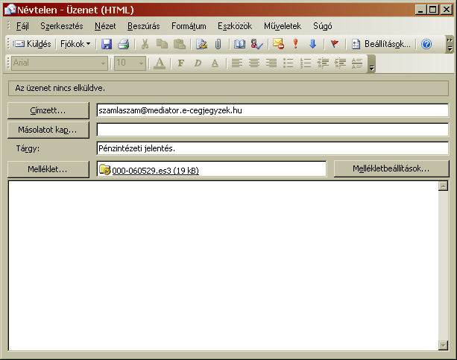
Task: Click the paperclip attach file icon
Action: click(217, 44)
